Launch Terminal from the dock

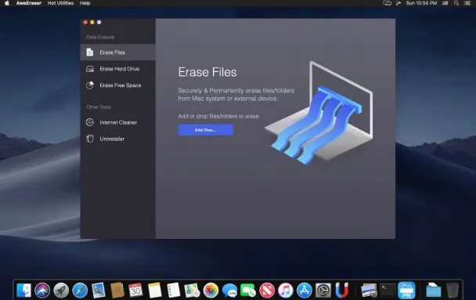pos(388,291)
